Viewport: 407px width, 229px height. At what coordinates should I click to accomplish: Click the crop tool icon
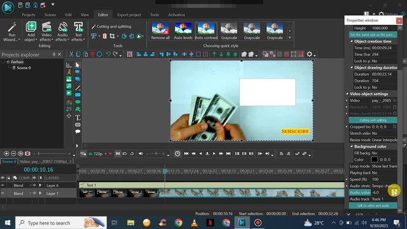tap(112, 36)
